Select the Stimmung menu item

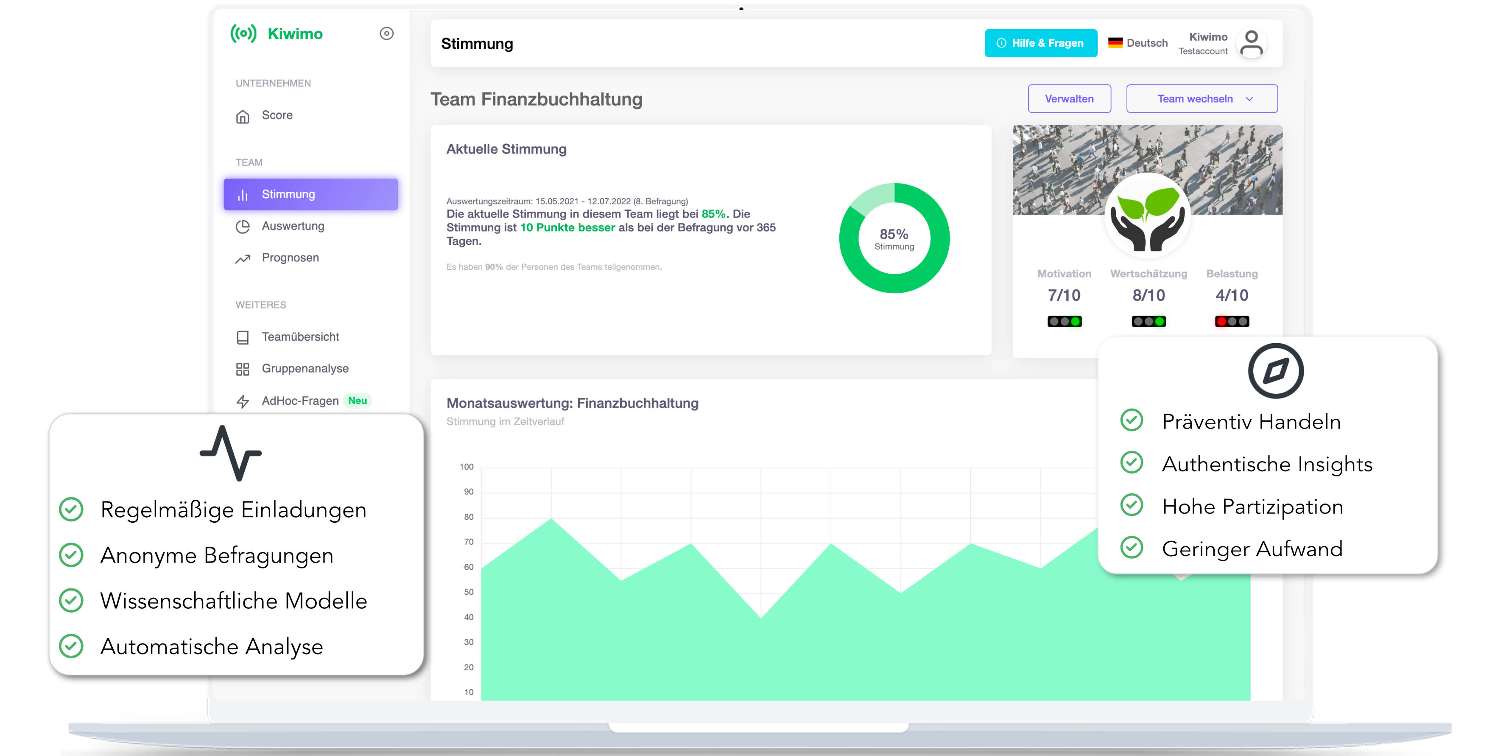coord(310,195)
